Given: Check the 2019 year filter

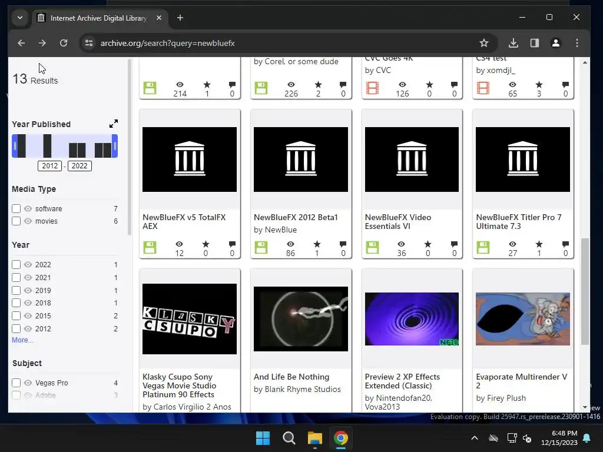Looking at the screenshot, I should (x=16, y=290).
